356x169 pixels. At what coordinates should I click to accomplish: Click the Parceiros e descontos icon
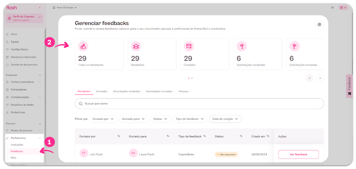tap(7, 57)
